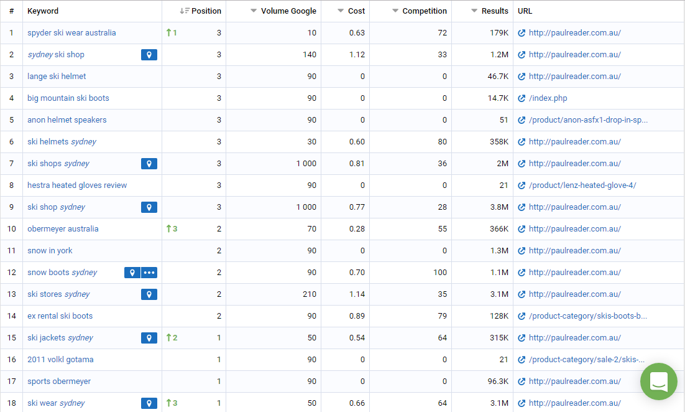The image size is (685, 412).
Task: Open keyword hestra heated gloves review
Action: pos(77,185)
